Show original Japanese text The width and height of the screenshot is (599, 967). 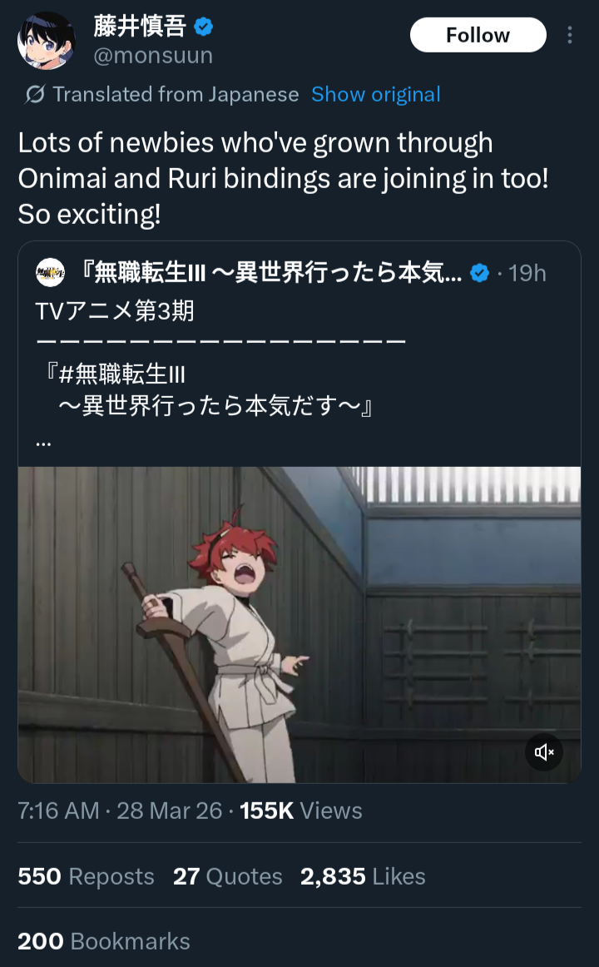376,94
